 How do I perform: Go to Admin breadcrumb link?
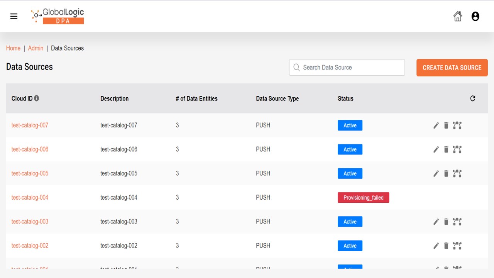click(x=36, y=48)
